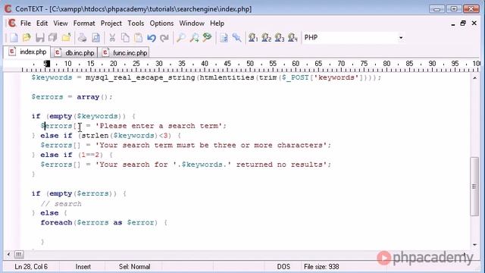Restore the inner document window
The height and width of the screenshot is (273, 485).
(463, 24)
